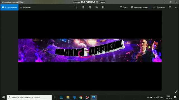Enter fullscreen with the diagonal arrows icon
The height and width of the screenshot is (100, 179).
click(176, 92)
